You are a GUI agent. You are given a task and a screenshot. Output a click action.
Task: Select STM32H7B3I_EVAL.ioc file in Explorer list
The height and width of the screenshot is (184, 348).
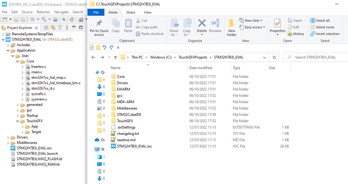(134, 146)
